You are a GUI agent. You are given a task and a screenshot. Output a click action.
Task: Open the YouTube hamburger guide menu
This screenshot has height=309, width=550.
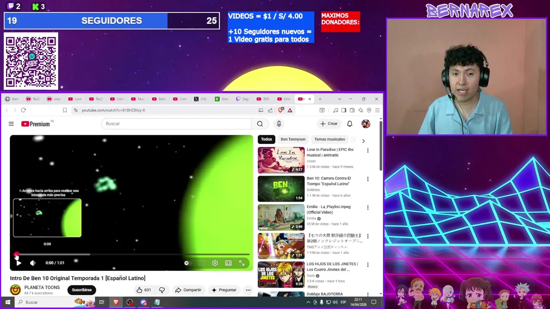pos(11,124)
